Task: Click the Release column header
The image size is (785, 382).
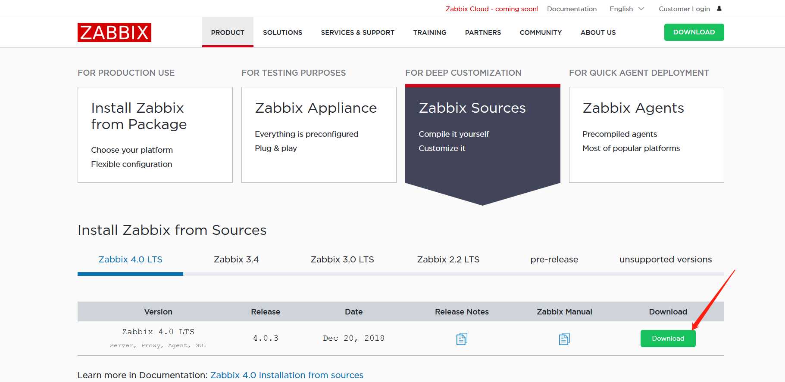Action: point(266,312)
